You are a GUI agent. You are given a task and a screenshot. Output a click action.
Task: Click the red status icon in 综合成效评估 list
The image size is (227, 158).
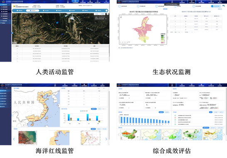tap(175, 118)
